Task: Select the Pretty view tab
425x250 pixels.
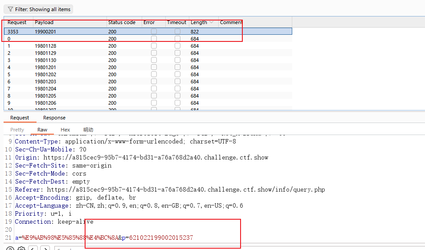Action: [x=17, y=130]
